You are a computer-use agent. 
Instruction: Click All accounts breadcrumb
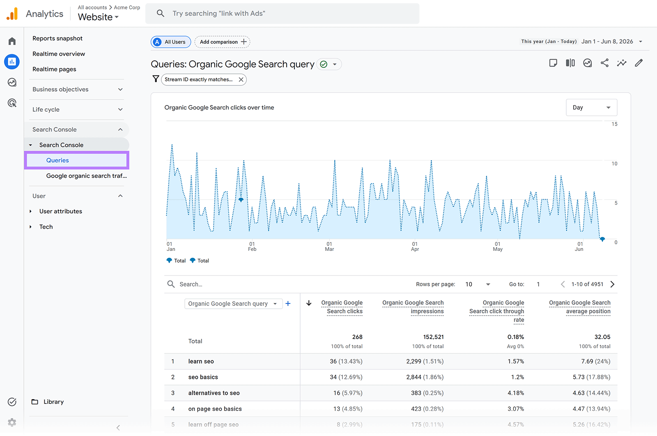(x=92, y=7)
